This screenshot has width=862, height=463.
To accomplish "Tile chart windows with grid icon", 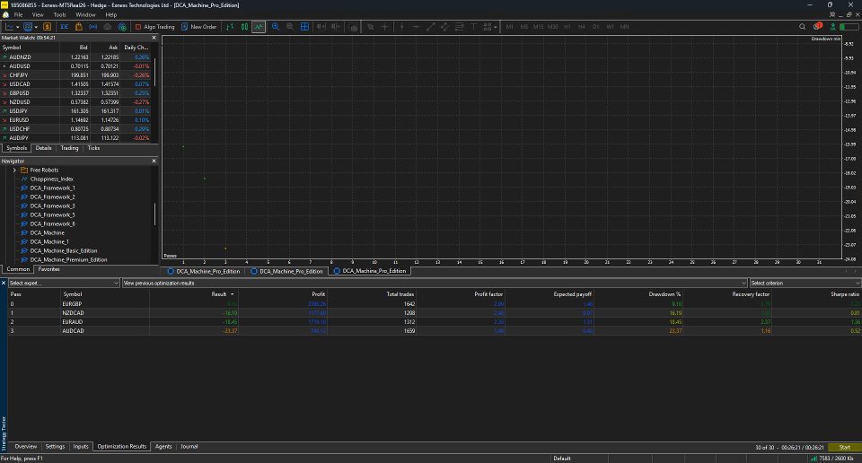I will tap(304, 26).
